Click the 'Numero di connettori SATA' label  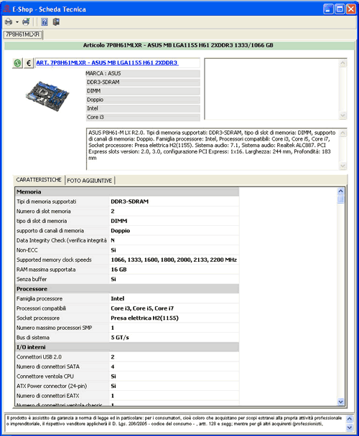48,366
